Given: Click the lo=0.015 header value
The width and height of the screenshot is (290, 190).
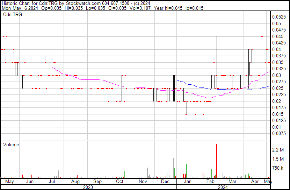Looking at the screenshot, I should click(x=194, y=8).
